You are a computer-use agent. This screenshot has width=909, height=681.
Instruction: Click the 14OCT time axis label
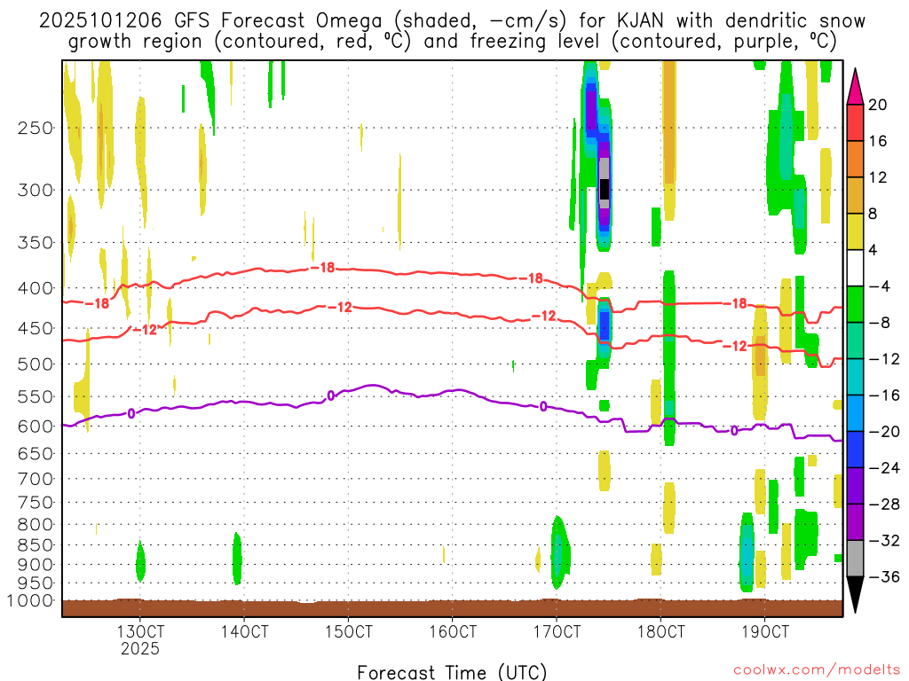point(244,631)
